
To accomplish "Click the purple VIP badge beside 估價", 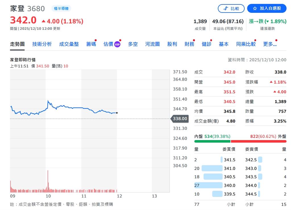I will pyautogui.click(x=118, y=44).
